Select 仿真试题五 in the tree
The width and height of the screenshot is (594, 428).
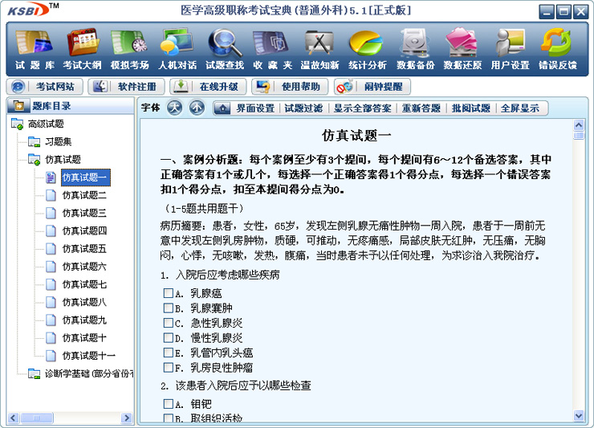click(84, 249)
